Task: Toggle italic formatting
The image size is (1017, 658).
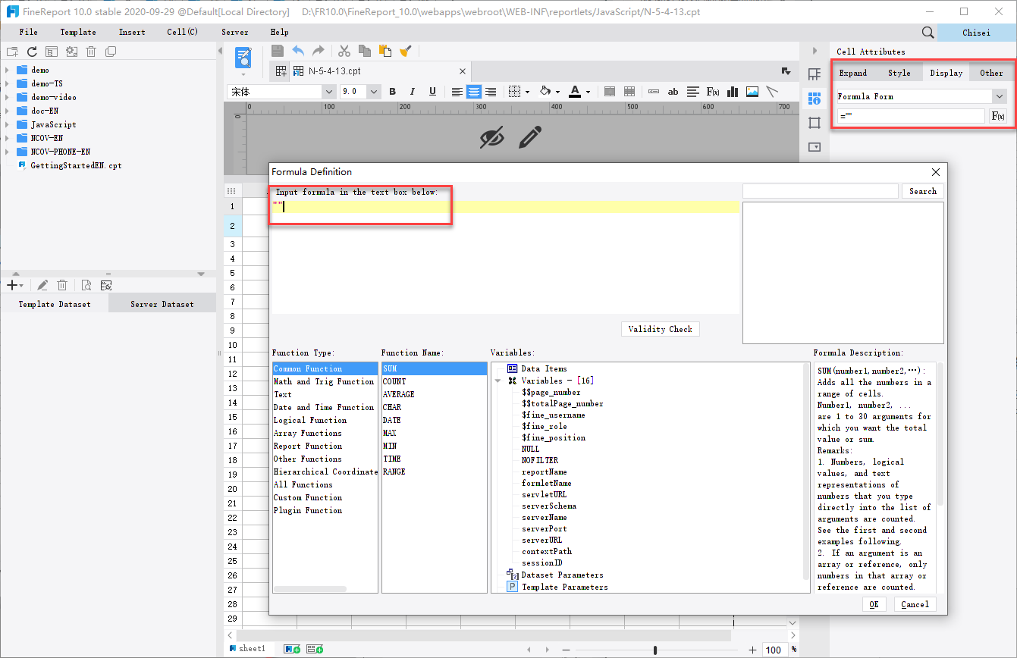Action: (412, 91)
